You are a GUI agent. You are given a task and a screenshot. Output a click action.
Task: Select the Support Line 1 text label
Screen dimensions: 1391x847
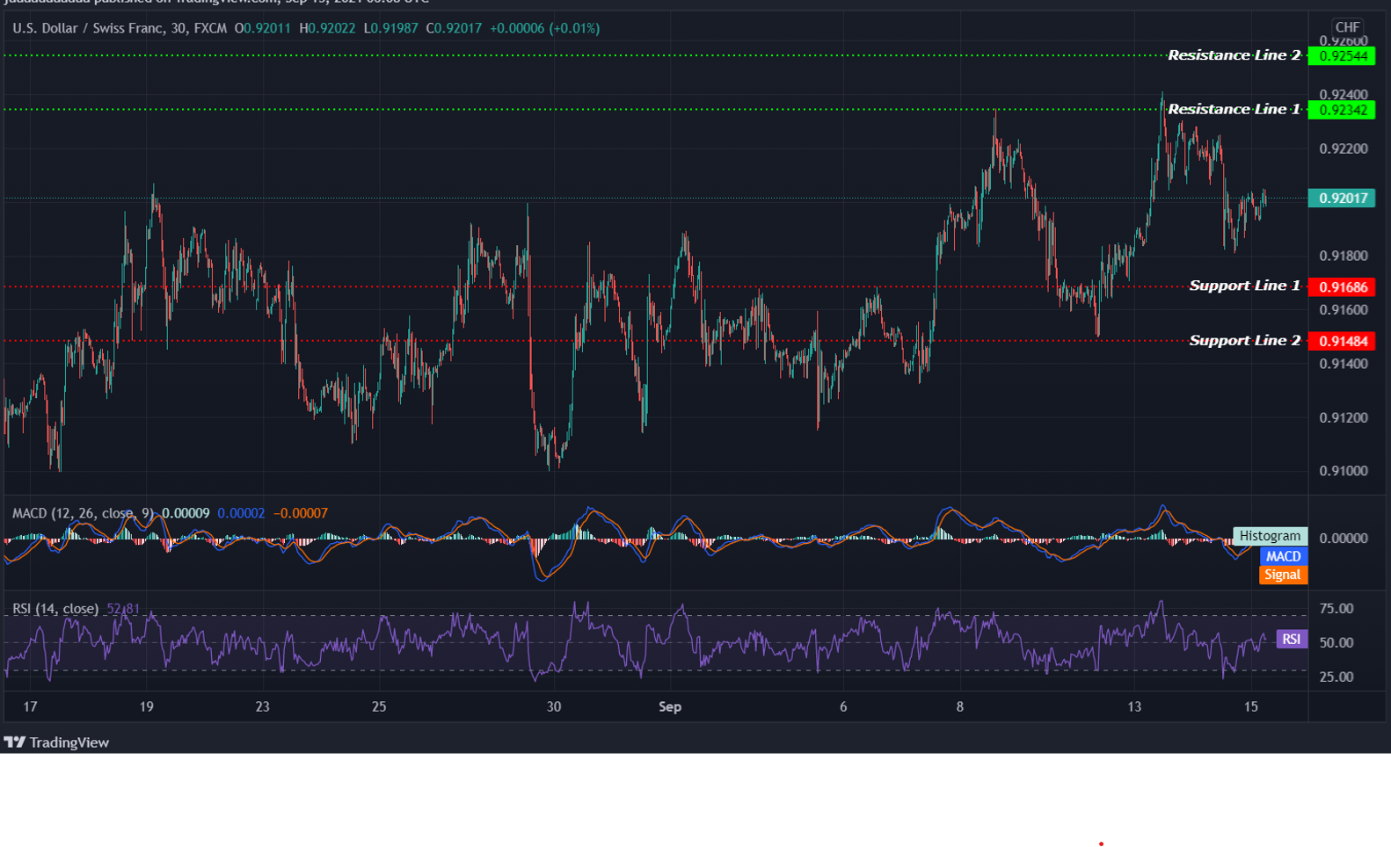click(1244, 286)
